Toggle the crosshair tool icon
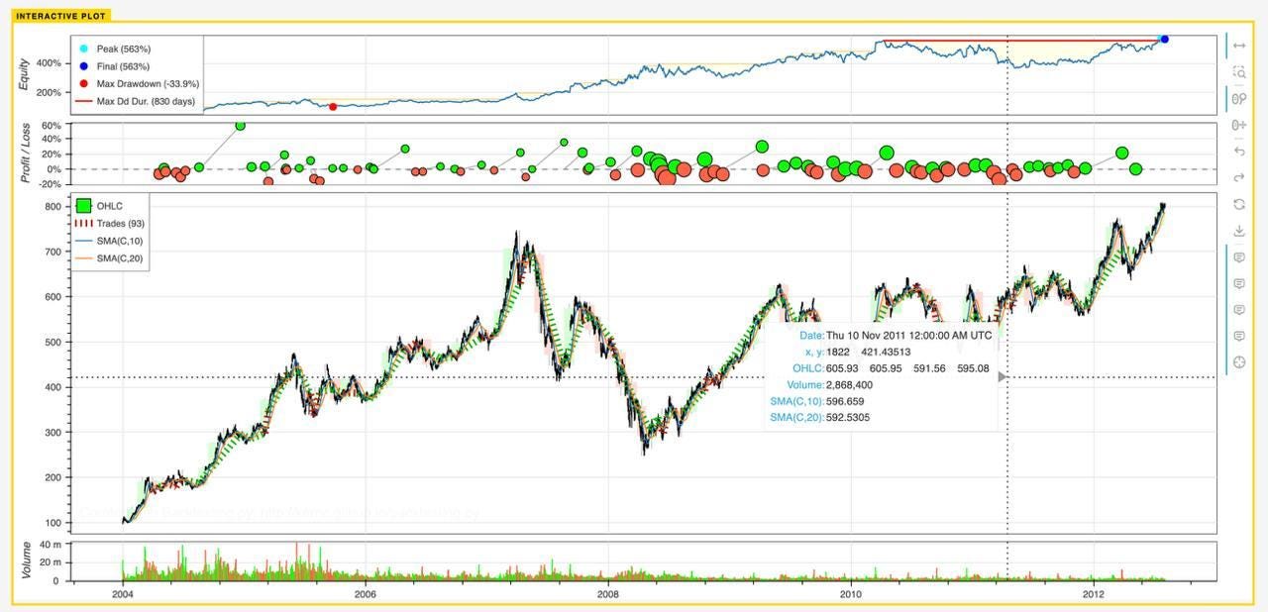 point(1238,362)
